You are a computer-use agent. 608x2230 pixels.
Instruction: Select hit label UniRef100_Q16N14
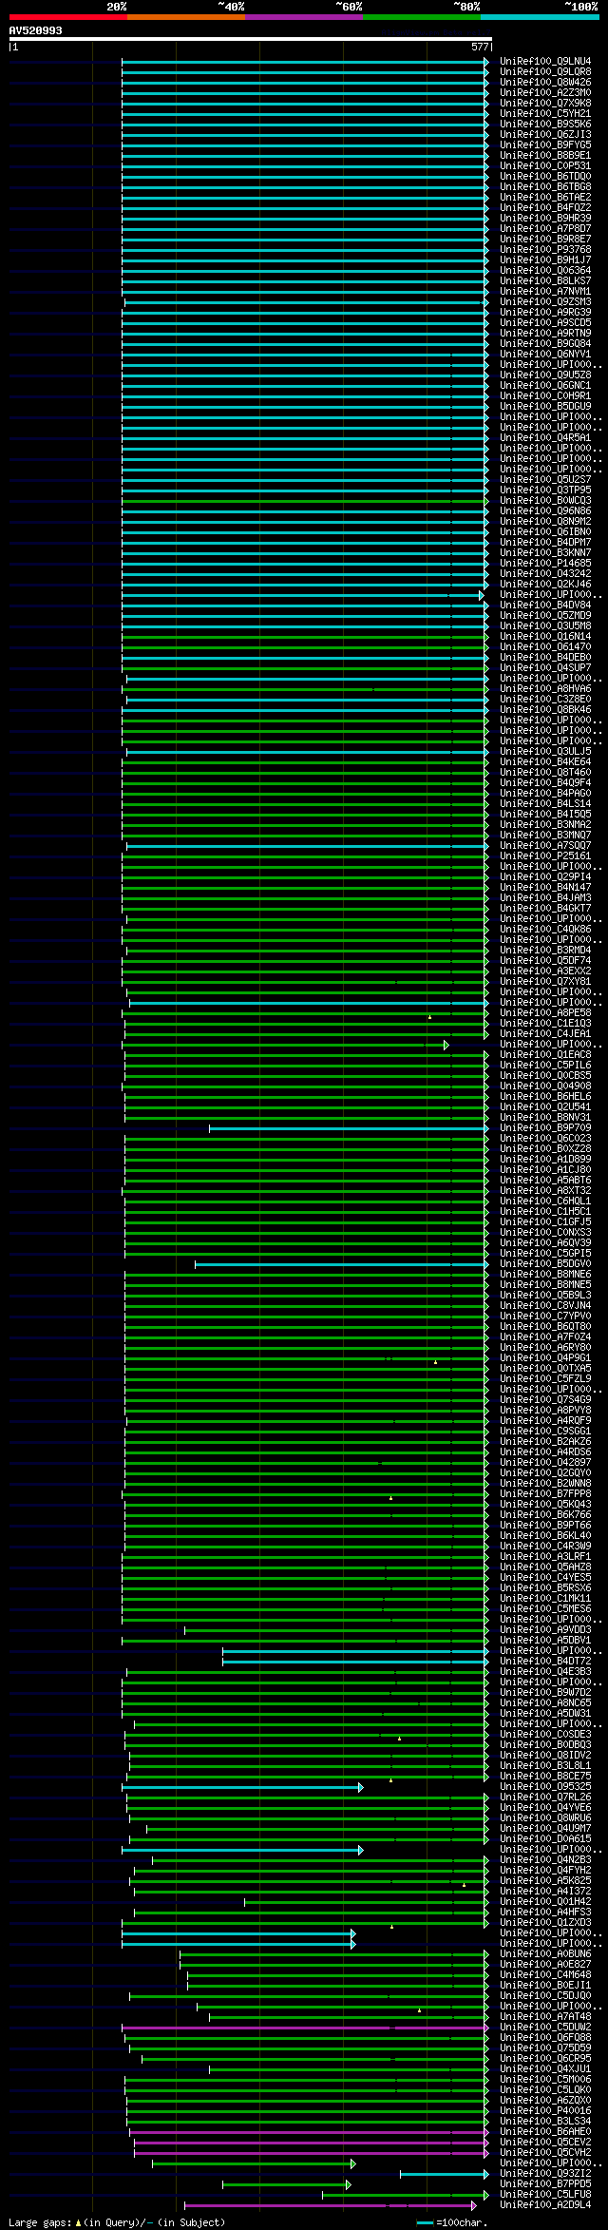[x=545, y=637]
